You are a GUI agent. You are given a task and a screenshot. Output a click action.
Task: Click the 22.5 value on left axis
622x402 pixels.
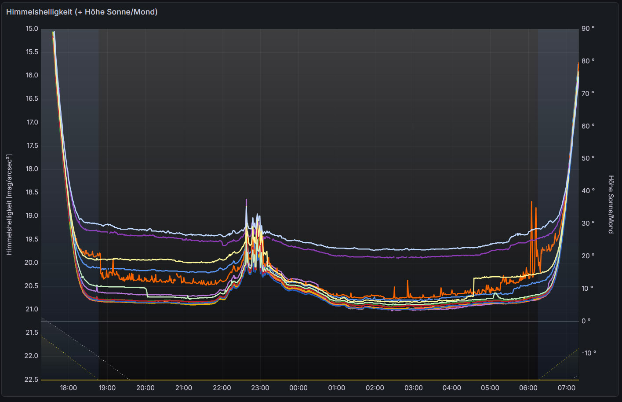(32, 379)
